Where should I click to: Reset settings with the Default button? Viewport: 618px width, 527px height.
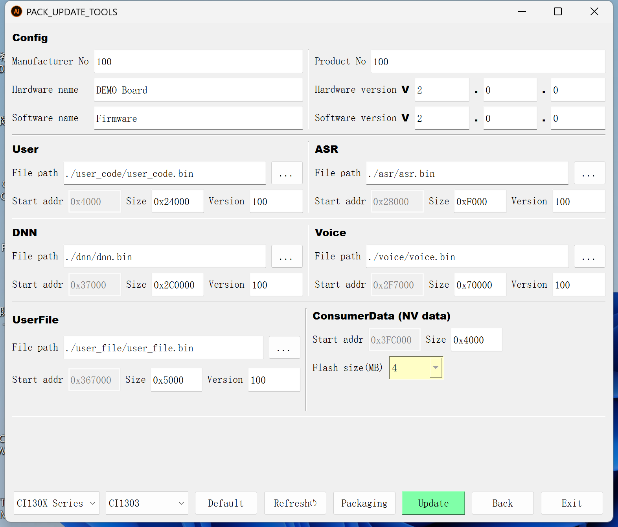[x=226, y=503]
